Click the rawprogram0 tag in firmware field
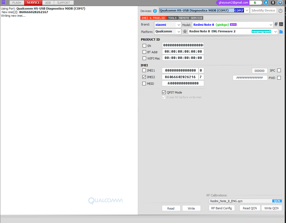The width and height of the screenshot is (286, 223). click(x=261, y=32)
